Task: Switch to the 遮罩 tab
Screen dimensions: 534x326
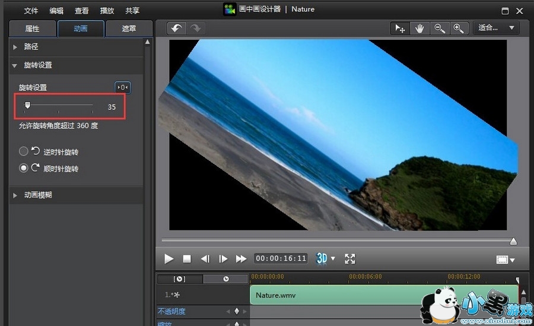Action: click(128, 29)
